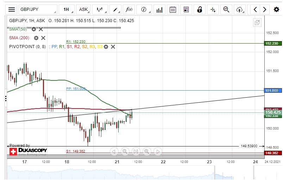The height and width of the screenshot is (183, 283).
Task: Remove the SMA (50) indicator
Action: coord(41,29)
